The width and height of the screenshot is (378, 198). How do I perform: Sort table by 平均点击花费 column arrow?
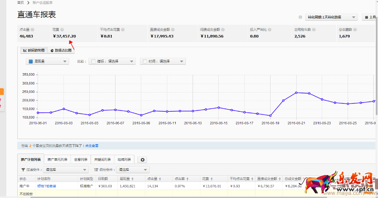pos(252,179)
